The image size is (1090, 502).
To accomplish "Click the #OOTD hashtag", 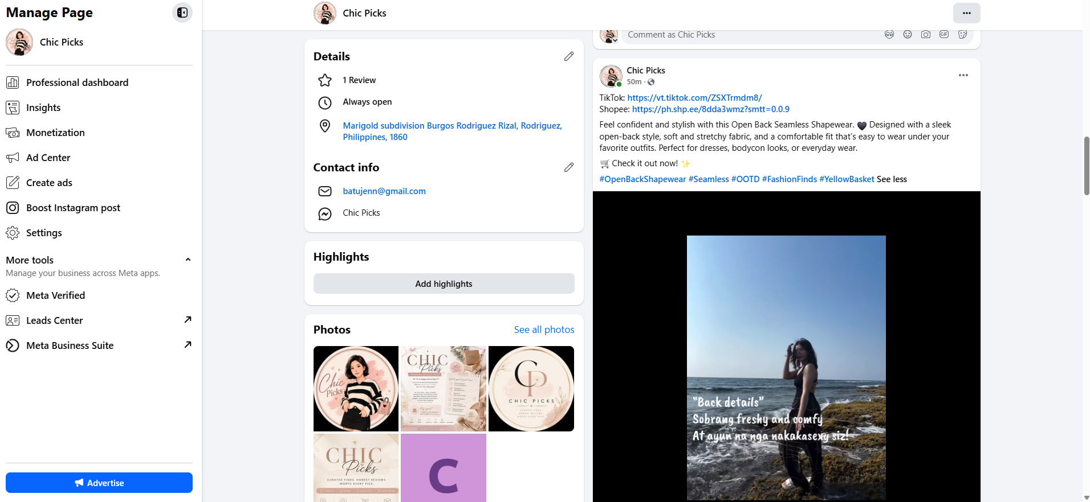I will pyautogui.click(x=745, y=179).
